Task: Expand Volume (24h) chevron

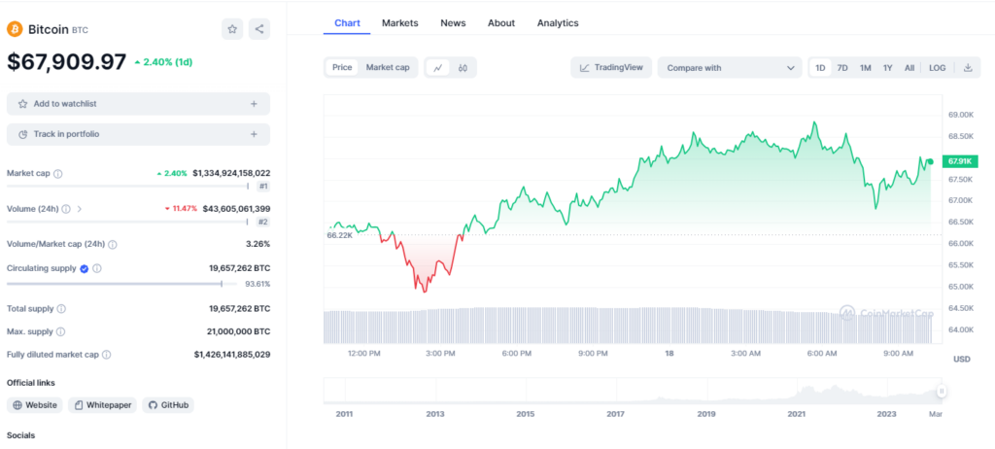Action: coord(79,209)
